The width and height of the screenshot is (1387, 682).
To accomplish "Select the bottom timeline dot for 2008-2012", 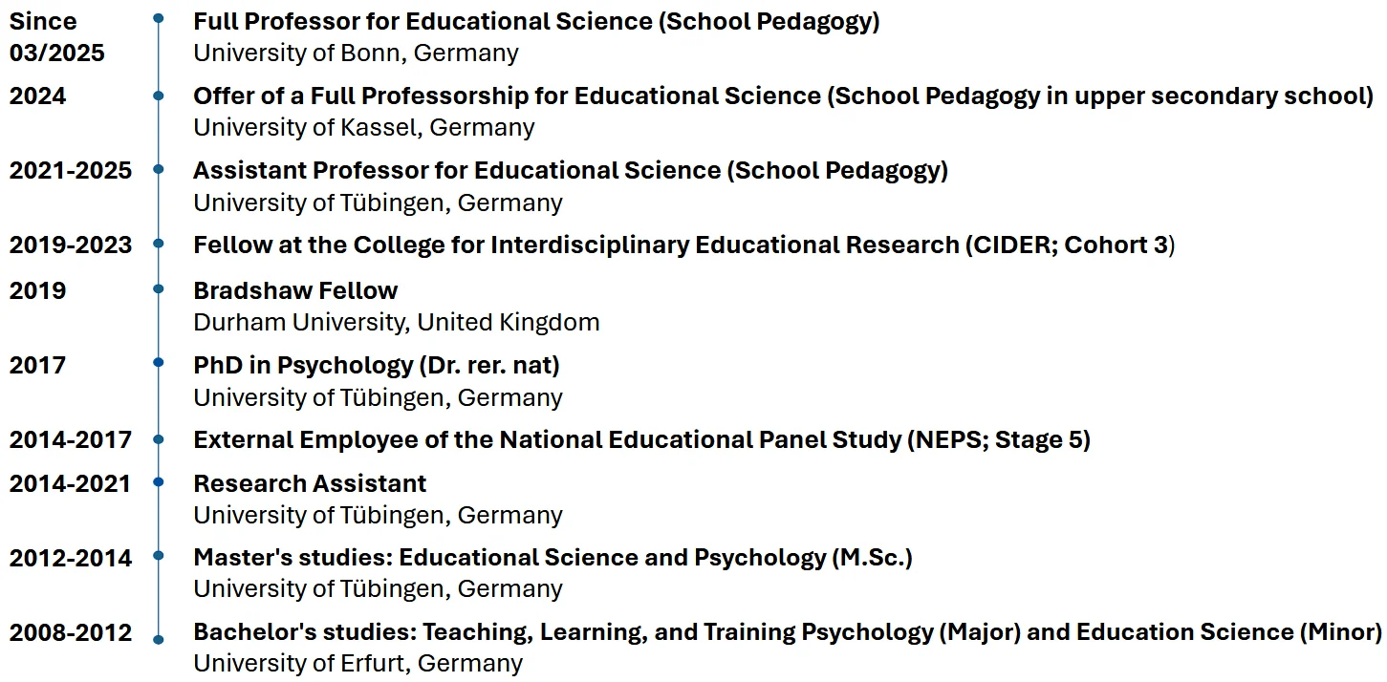I will pos(159,638).
